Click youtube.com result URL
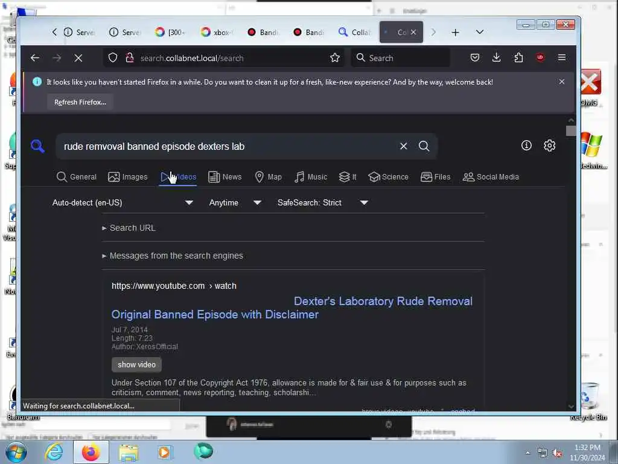 point(174,286)
